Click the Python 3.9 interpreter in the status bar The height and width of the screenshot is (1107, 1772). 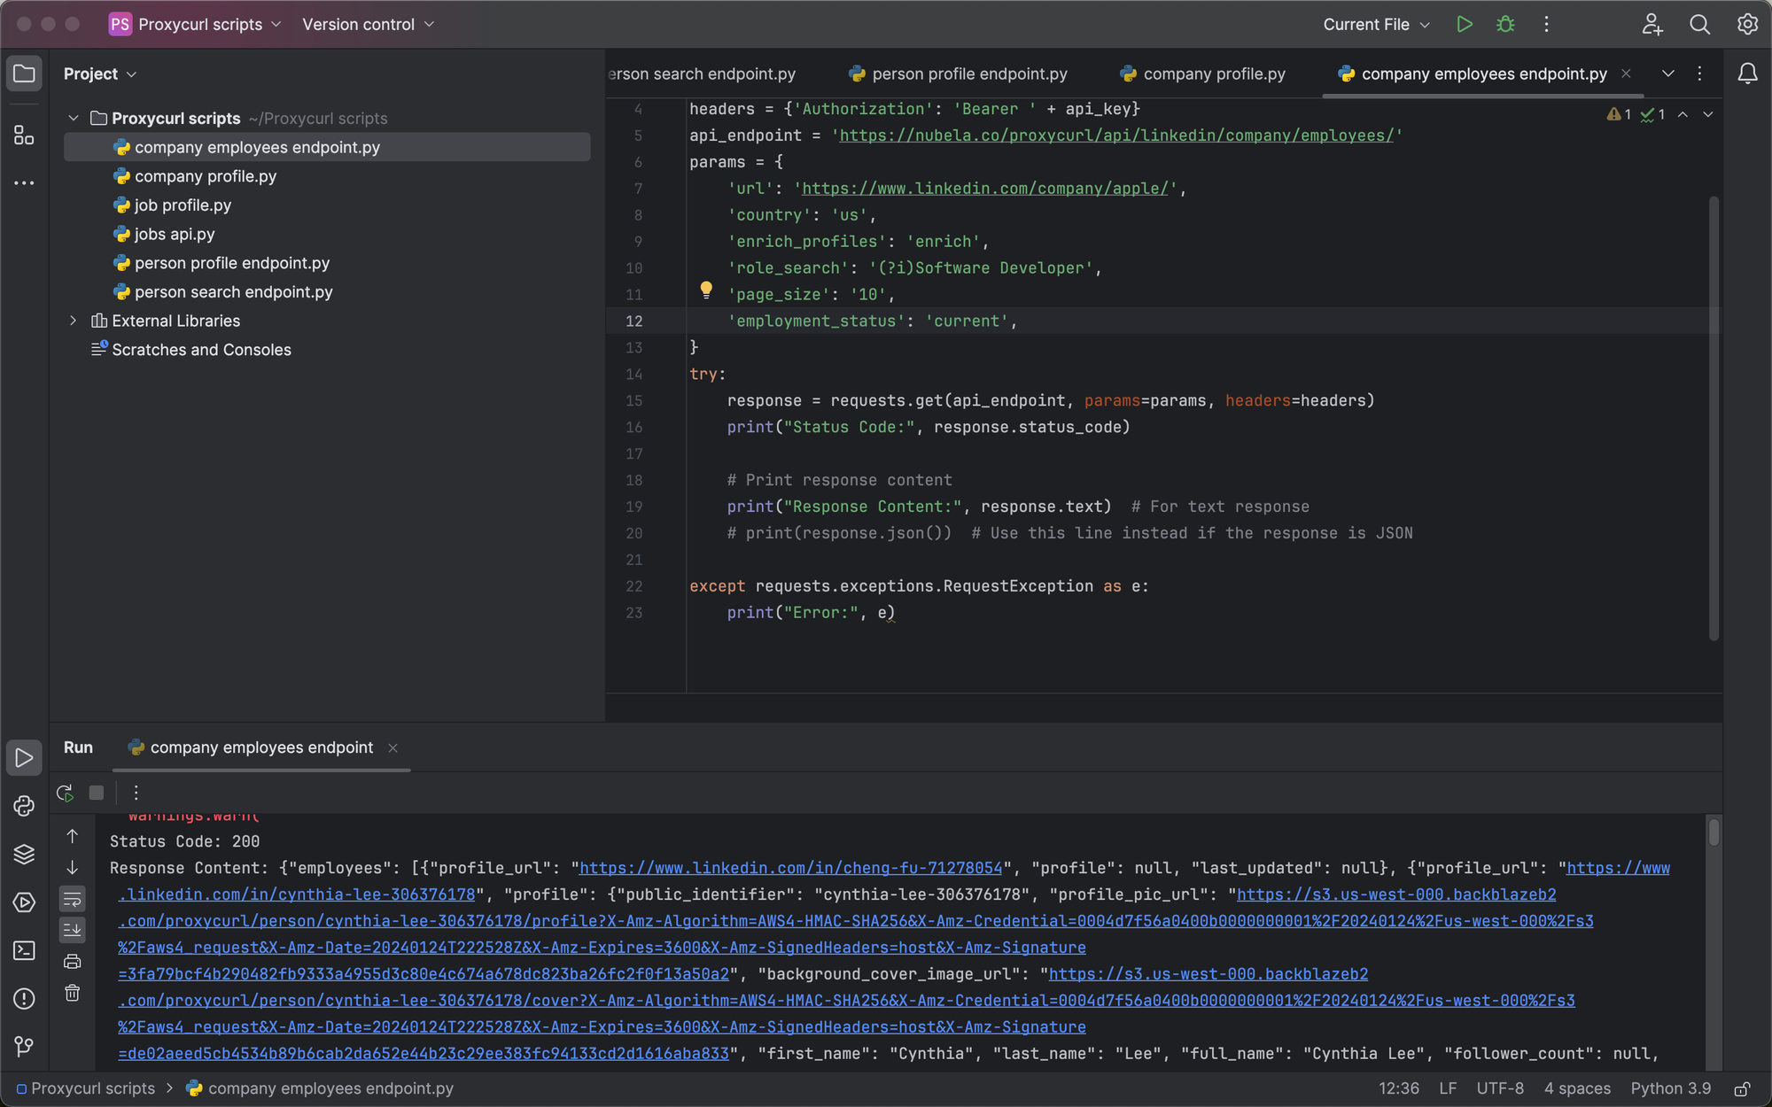point(1671,1088)
